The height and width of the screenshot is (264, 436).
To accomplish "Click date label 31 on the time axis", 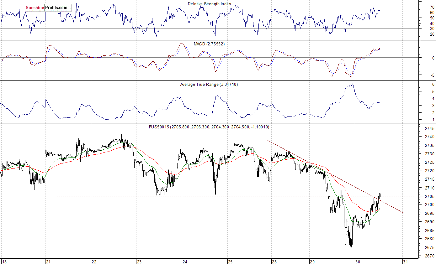I will coord(405,261).
